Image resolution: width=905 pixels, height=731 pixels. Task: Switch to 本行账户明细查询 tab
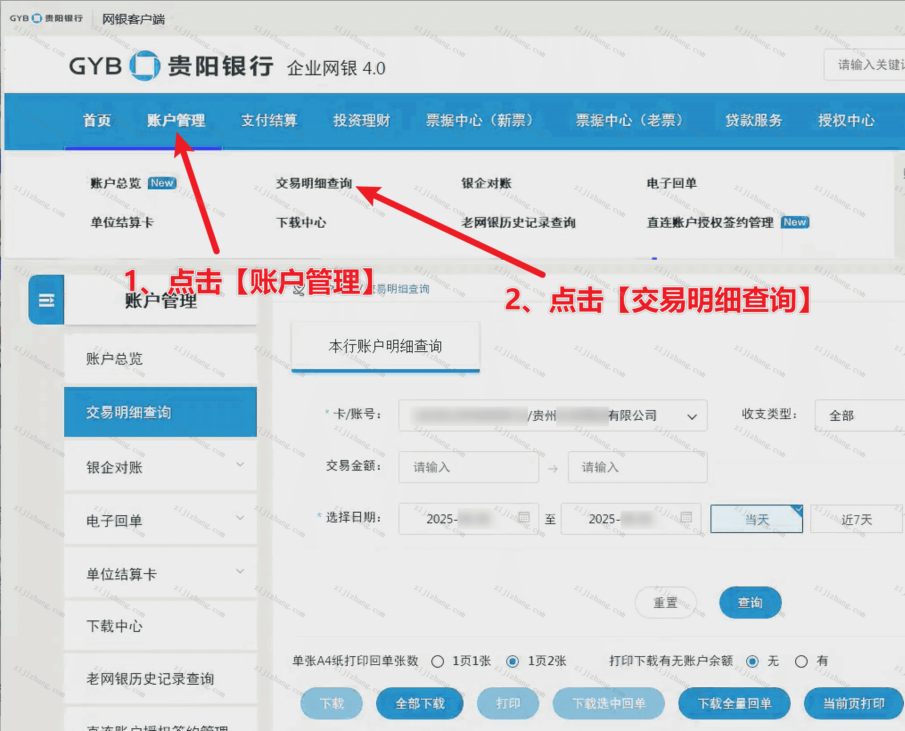pos(385,346)
